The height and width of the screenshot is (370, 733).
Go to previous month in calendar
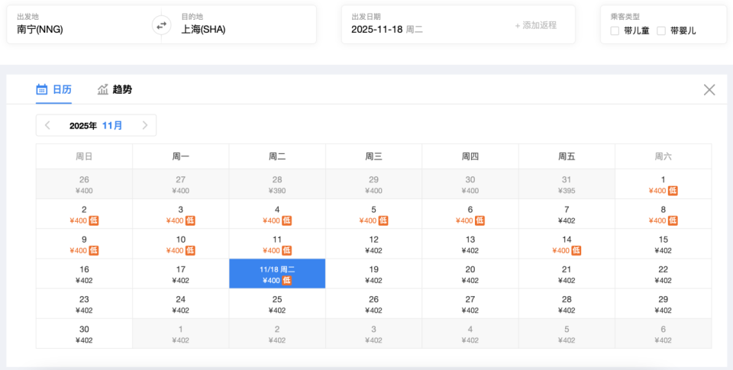click(x=47, y=125)
